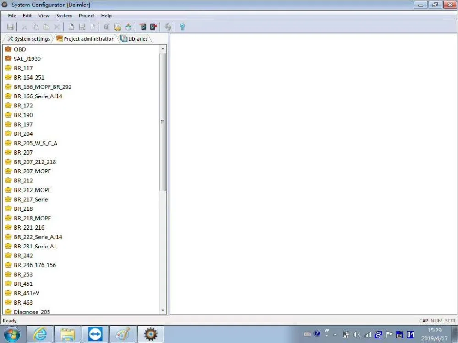Select the BR_204 project
The image size is (458, 343).
(23, 134)
